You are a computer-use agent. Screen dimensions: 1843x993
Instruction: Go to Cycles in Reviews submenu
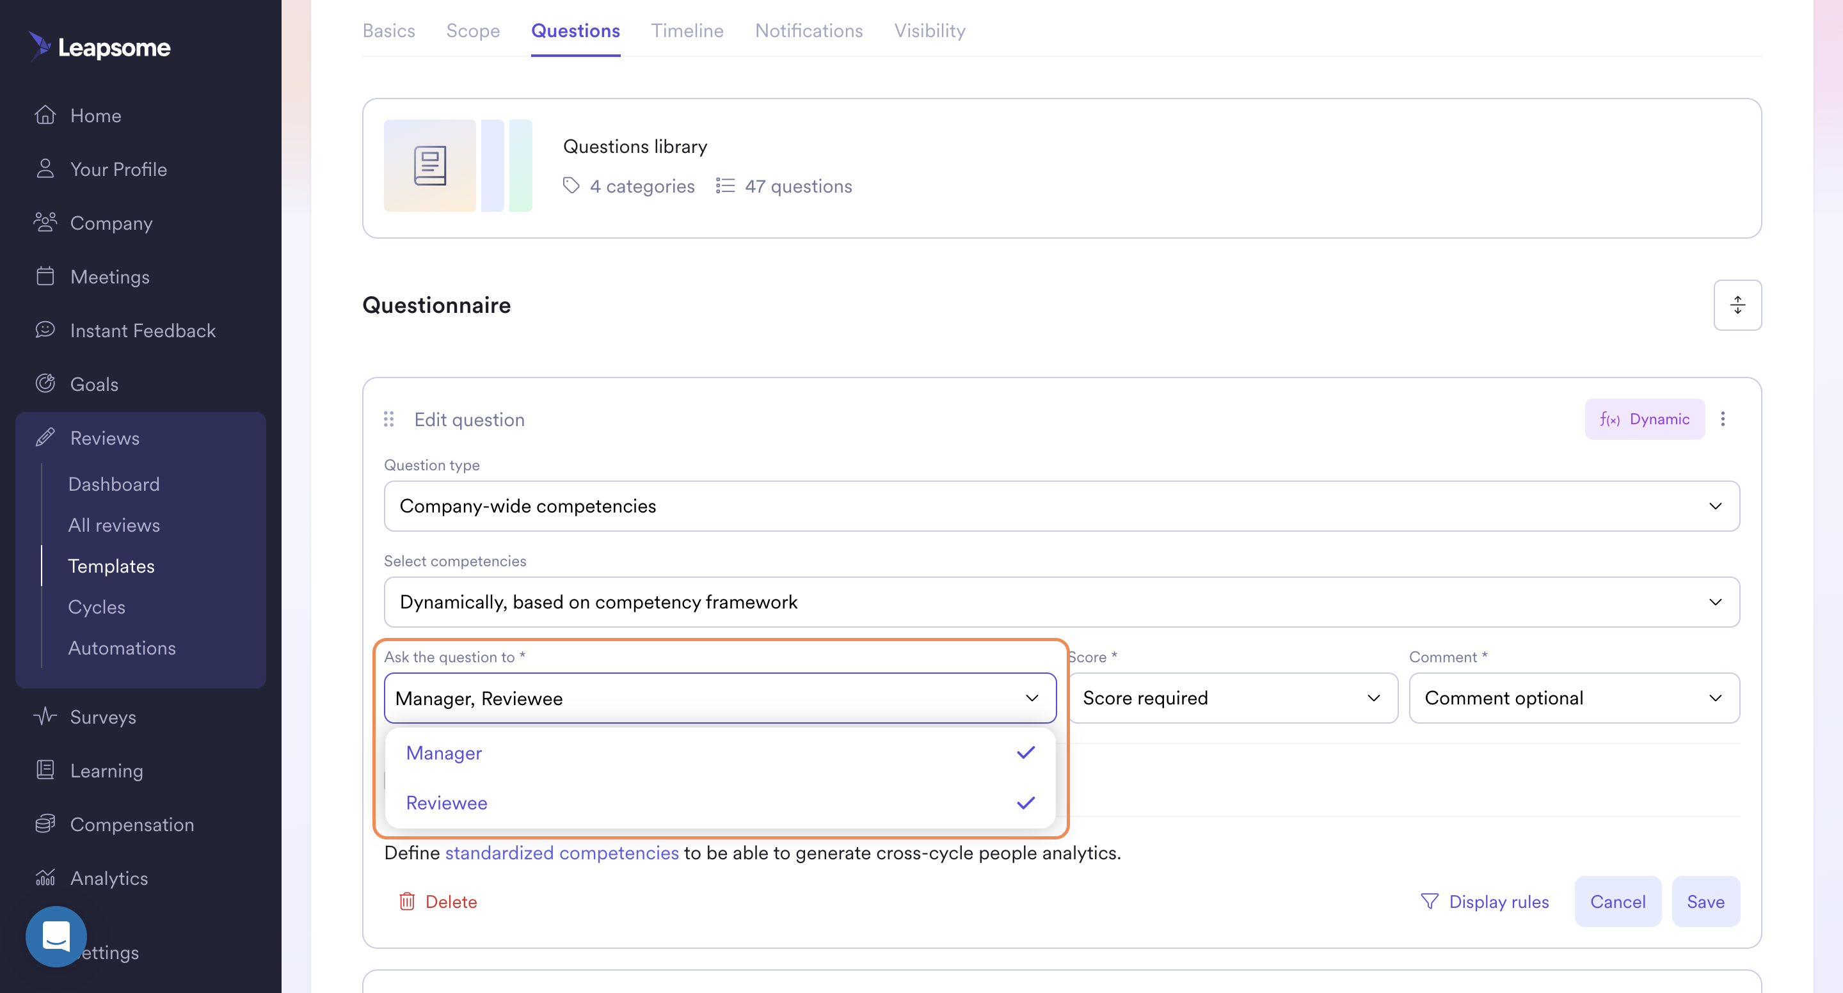tap(97, 607)
